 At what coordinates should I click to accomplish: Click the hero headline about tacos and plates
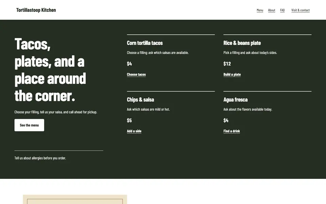click(50, 69)
